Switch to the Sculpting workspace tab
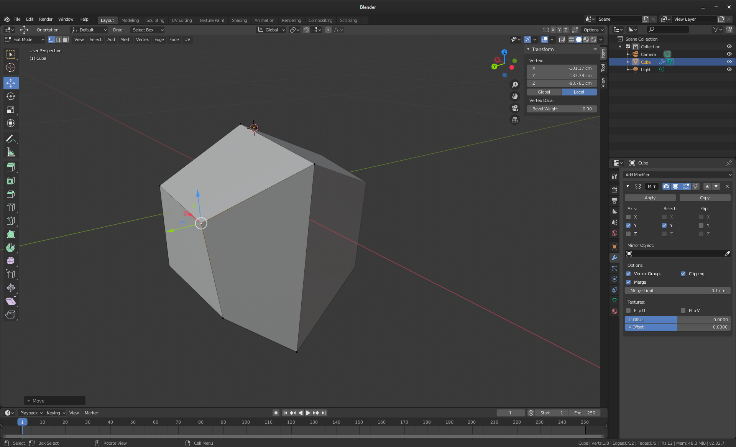Viewport: 736px width, 447px height. [155, 20]
